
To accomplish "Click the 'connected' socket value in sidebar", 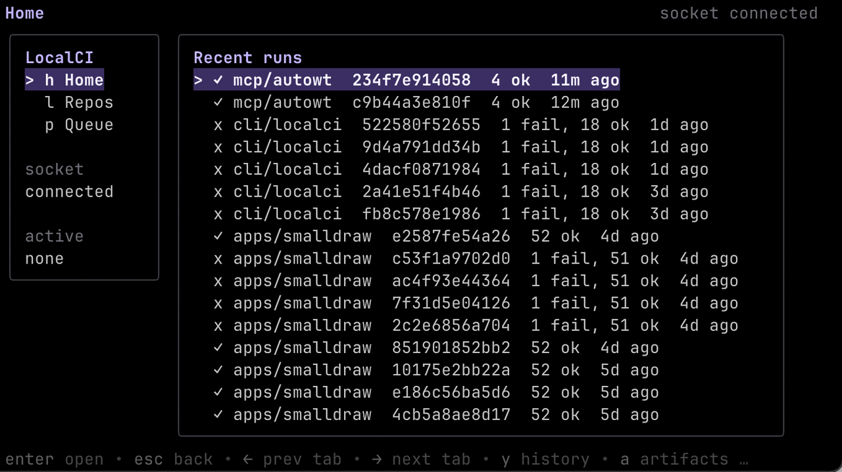I will (69, 192).
